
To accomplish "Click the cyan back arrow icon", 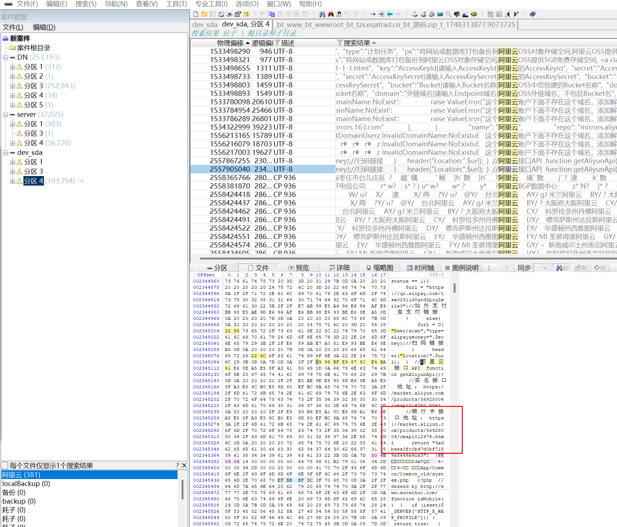I will click(x=390, y=14).
